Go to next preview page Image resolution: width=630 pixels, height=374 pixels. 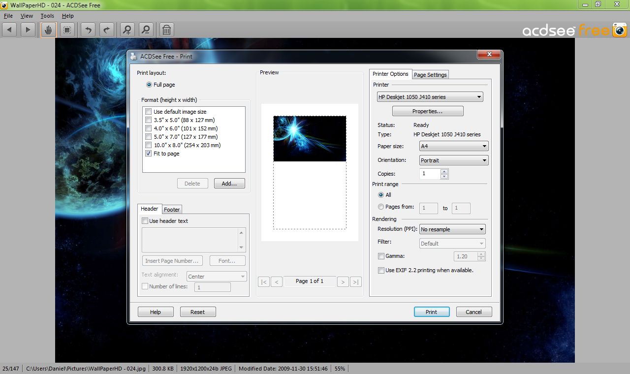click(343, 281)
